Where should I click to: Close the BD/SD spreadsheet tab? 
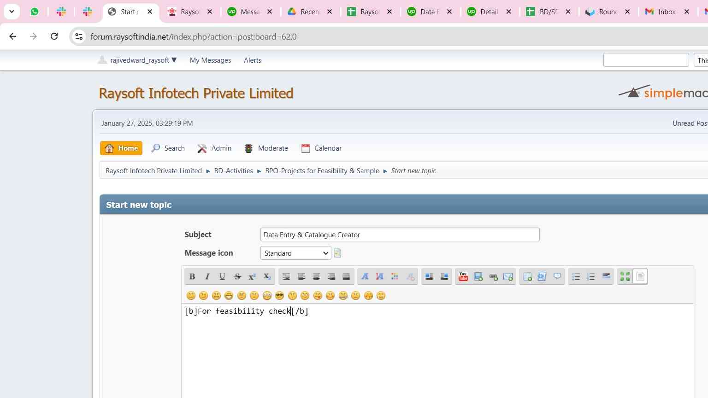pos(568,12)
